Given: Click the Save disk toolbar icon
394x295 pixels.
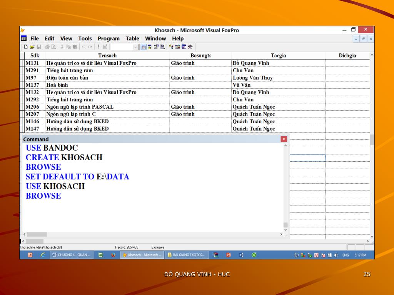Looking at the screenshot, I should pos(39,47).
